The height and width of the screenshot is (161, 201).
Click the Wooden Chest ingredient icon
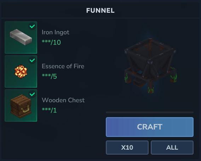[x=21, y=105]
